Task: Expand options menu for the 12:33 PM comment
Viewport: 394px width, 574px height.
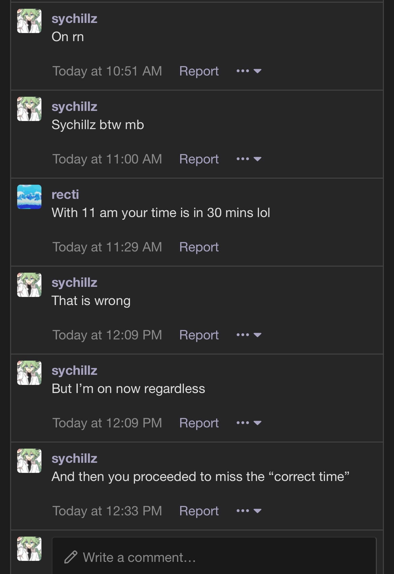Action: click(249, 511)
